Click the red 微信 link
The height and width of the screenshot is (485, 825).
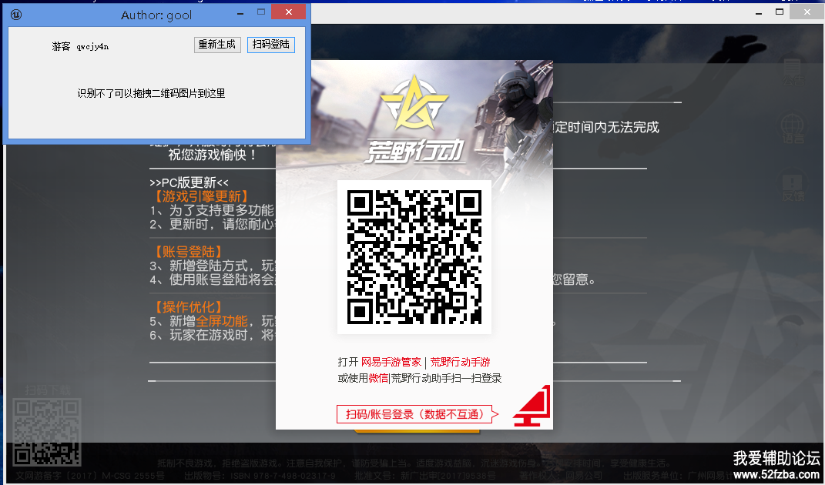click(x=378, y=378)
